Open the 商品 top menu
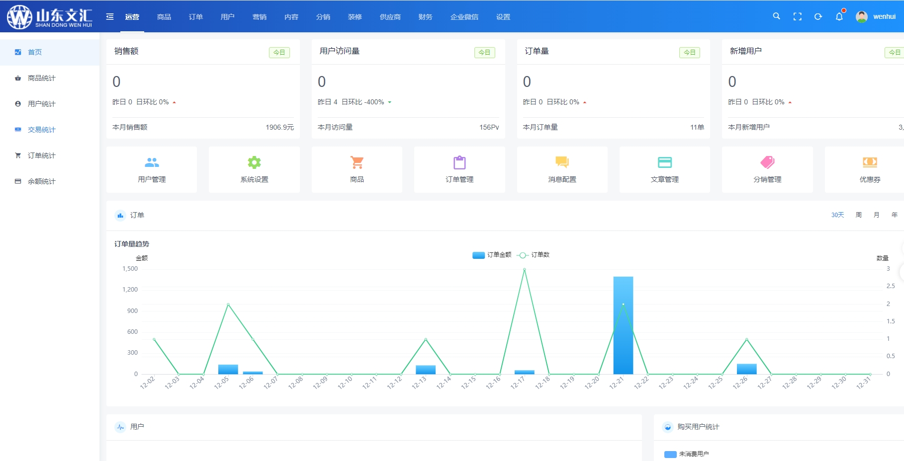This screenshot has height=461, width=904. (x=164, y=17)
